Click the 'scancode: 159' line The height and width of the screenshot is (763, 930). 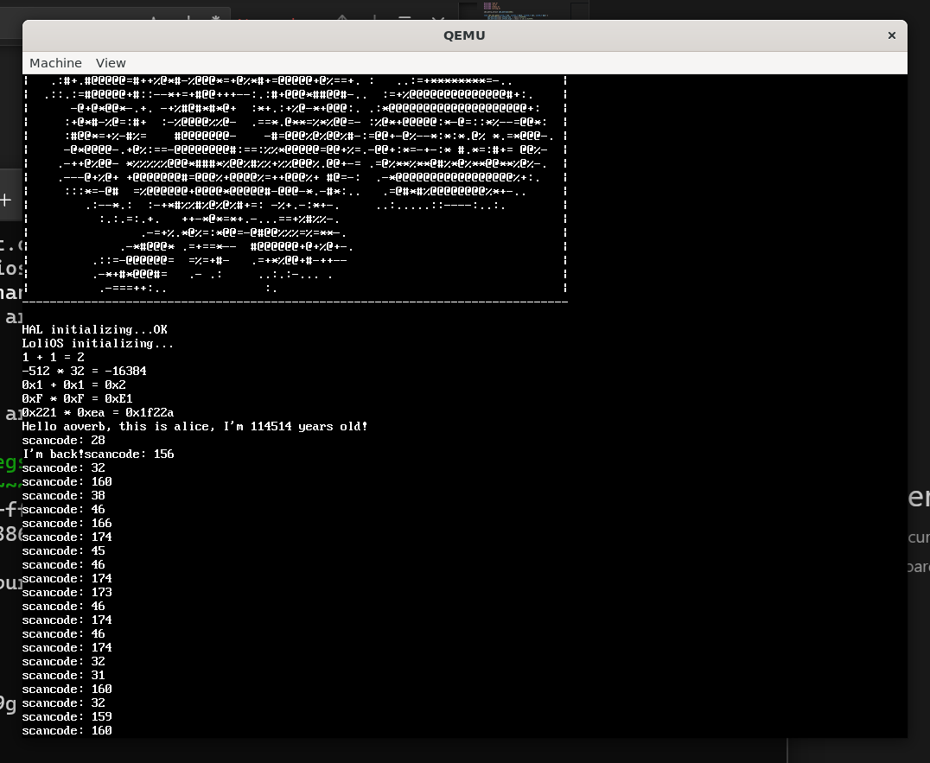[x=67, y=716]
